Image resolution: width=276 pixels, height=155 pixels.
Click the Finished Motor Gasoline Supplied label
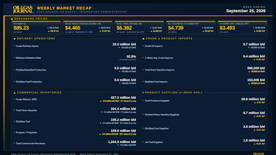click(162, 115)
